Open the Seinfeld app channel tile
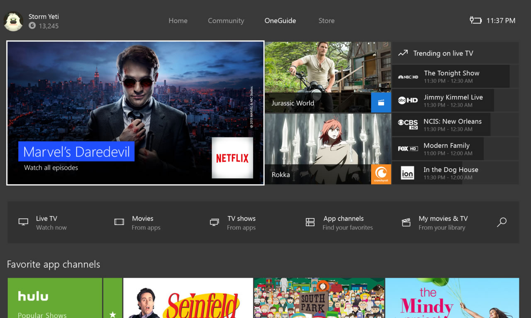This screenshot has width=531, height=318. pos(188,298)
